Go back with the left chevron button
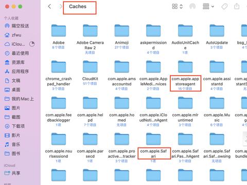Screen dimensions: 247x185 pyautogui.click(x=49, y=7)
